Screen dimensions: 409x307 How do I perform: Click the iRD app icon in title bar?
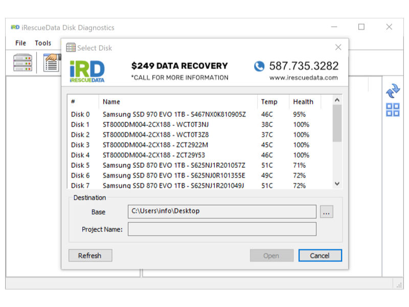(x=15, y=27)
